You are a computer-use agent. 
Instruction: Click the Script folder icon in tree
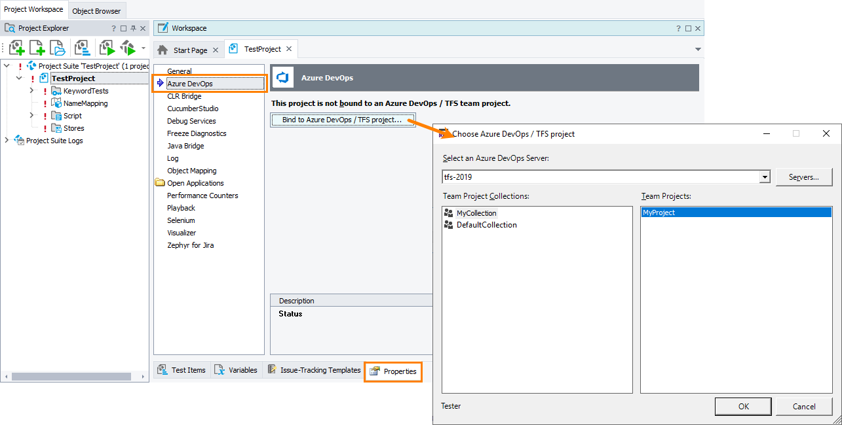pyautogui.click(x=56, y=116)
